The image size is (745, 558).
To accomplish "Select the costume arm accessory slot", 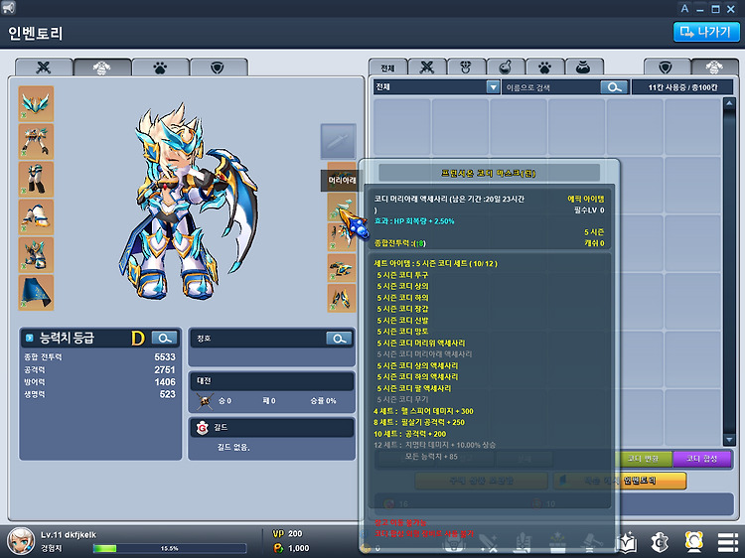I will click(342, 298).
